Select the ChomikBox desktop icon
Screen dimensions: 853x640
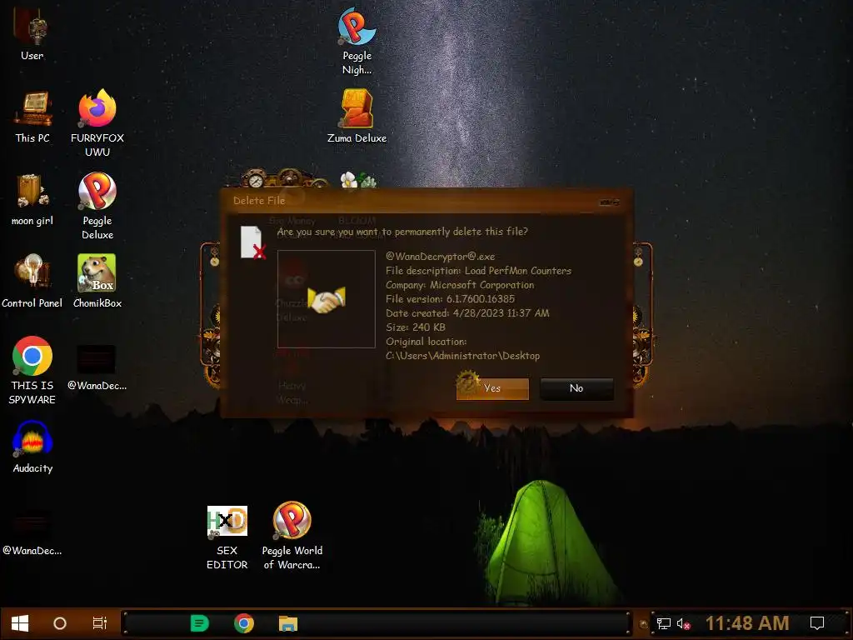coord(97,282)
